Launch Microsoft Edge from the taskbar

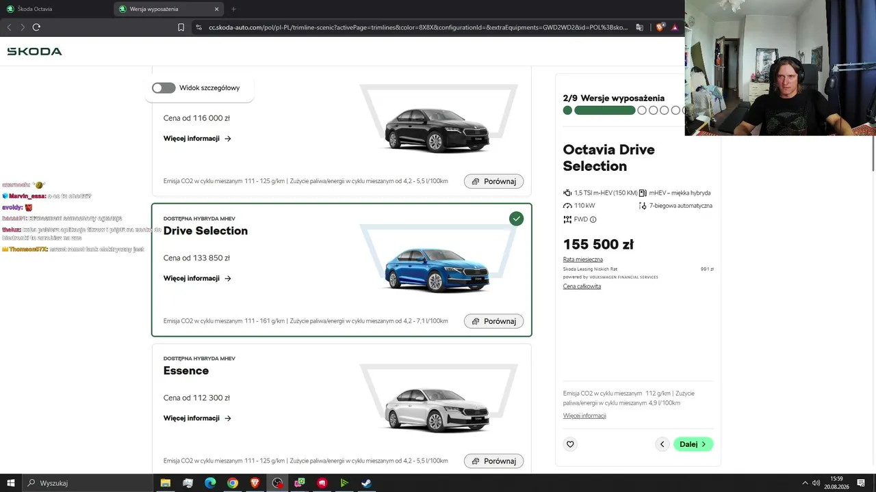point(210,483)
